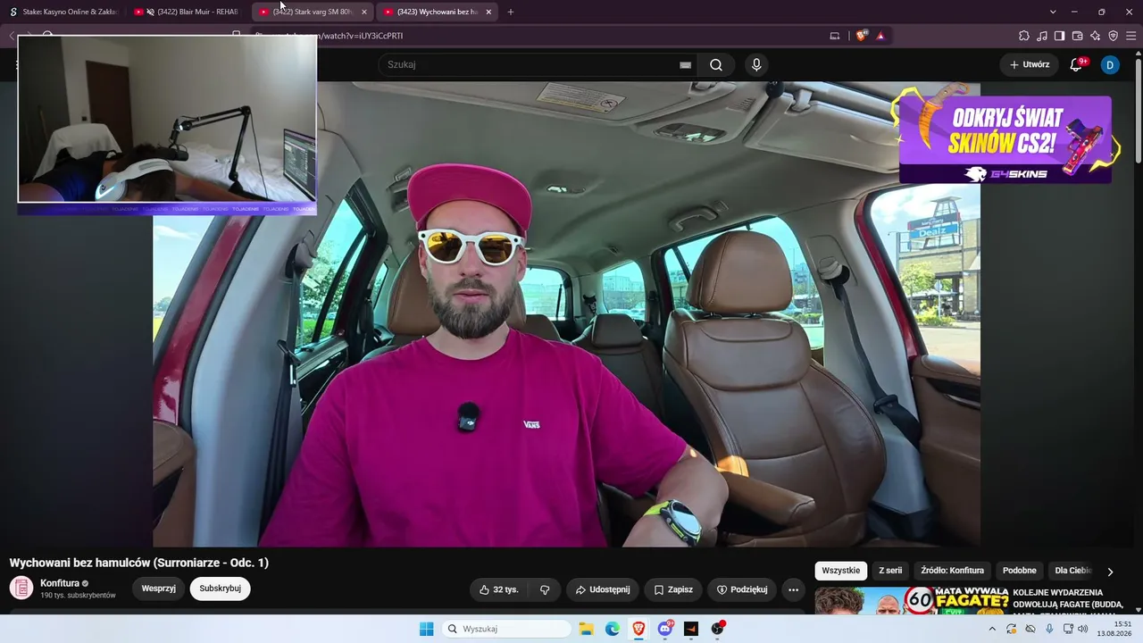1143x643 pixels.
Task: Open the Brave VPN shield icon
Action: click(x=1114, y=36)
